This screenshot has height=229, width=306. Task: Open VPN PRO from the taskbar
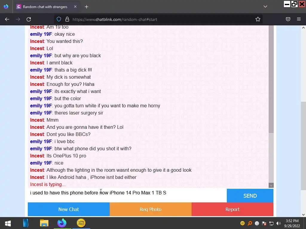tap(81, 223)
